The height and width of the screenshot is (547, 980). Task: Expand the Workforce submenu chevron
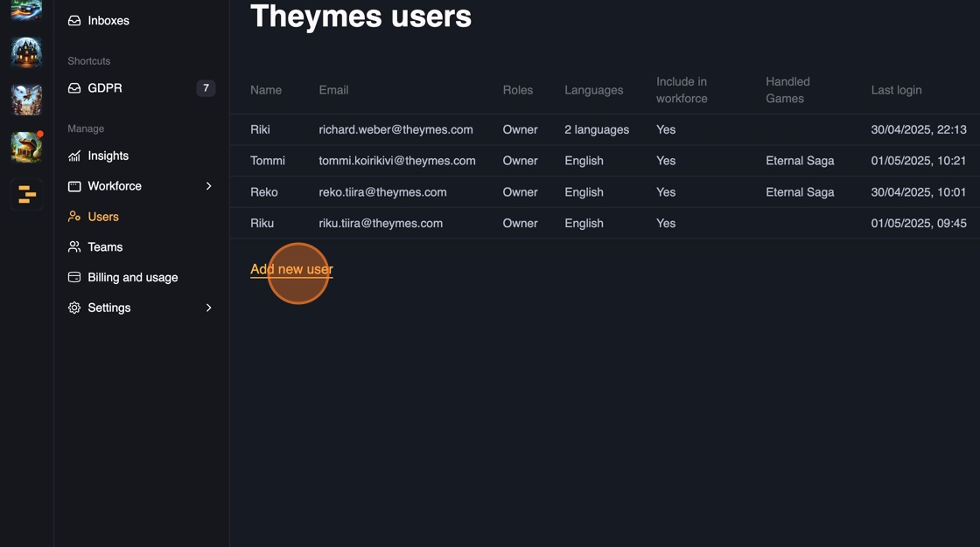pos(208,186)
